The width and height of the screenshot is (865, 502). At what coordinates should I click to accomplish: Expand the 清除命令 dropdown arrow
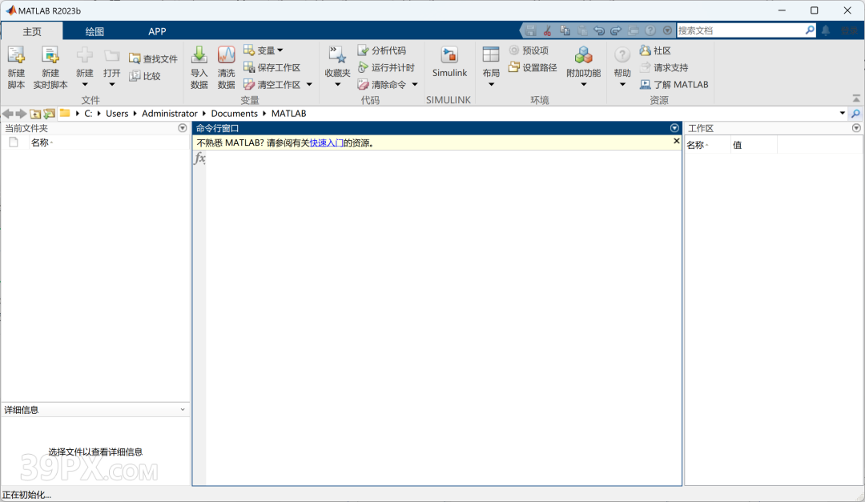[415, 84]
